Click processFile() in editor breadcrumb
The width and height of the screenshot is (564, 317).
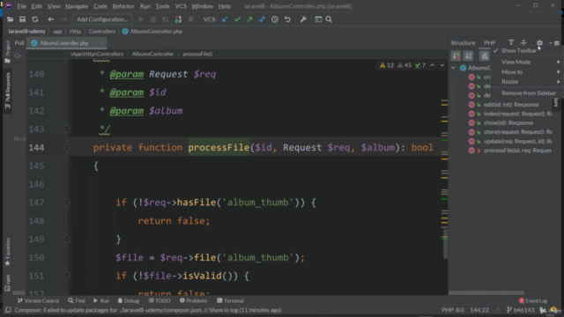coord(197,54)
